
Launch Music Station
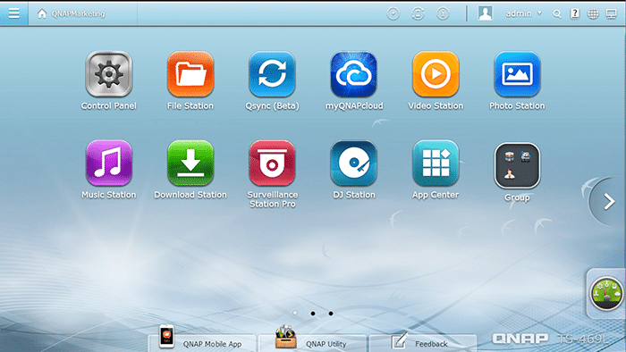click(108, 163)
